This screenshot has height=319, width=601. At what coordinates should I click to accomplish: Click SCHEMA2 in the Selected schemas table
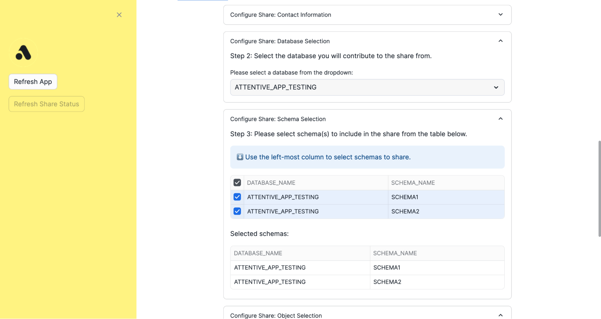(x=437, y=282)
